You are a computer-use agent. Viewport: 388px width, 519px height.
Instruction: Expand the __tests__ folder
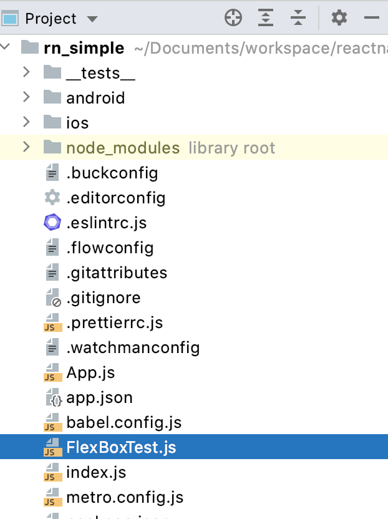click(26, 72)
